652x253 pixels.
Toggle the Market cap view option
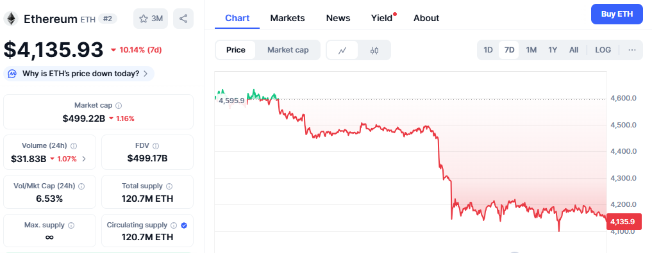pyautogui.click(x=288, y=50)
